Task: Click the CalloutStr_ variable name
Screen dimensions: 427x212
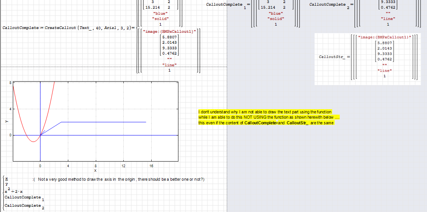Action: (332, 57)
